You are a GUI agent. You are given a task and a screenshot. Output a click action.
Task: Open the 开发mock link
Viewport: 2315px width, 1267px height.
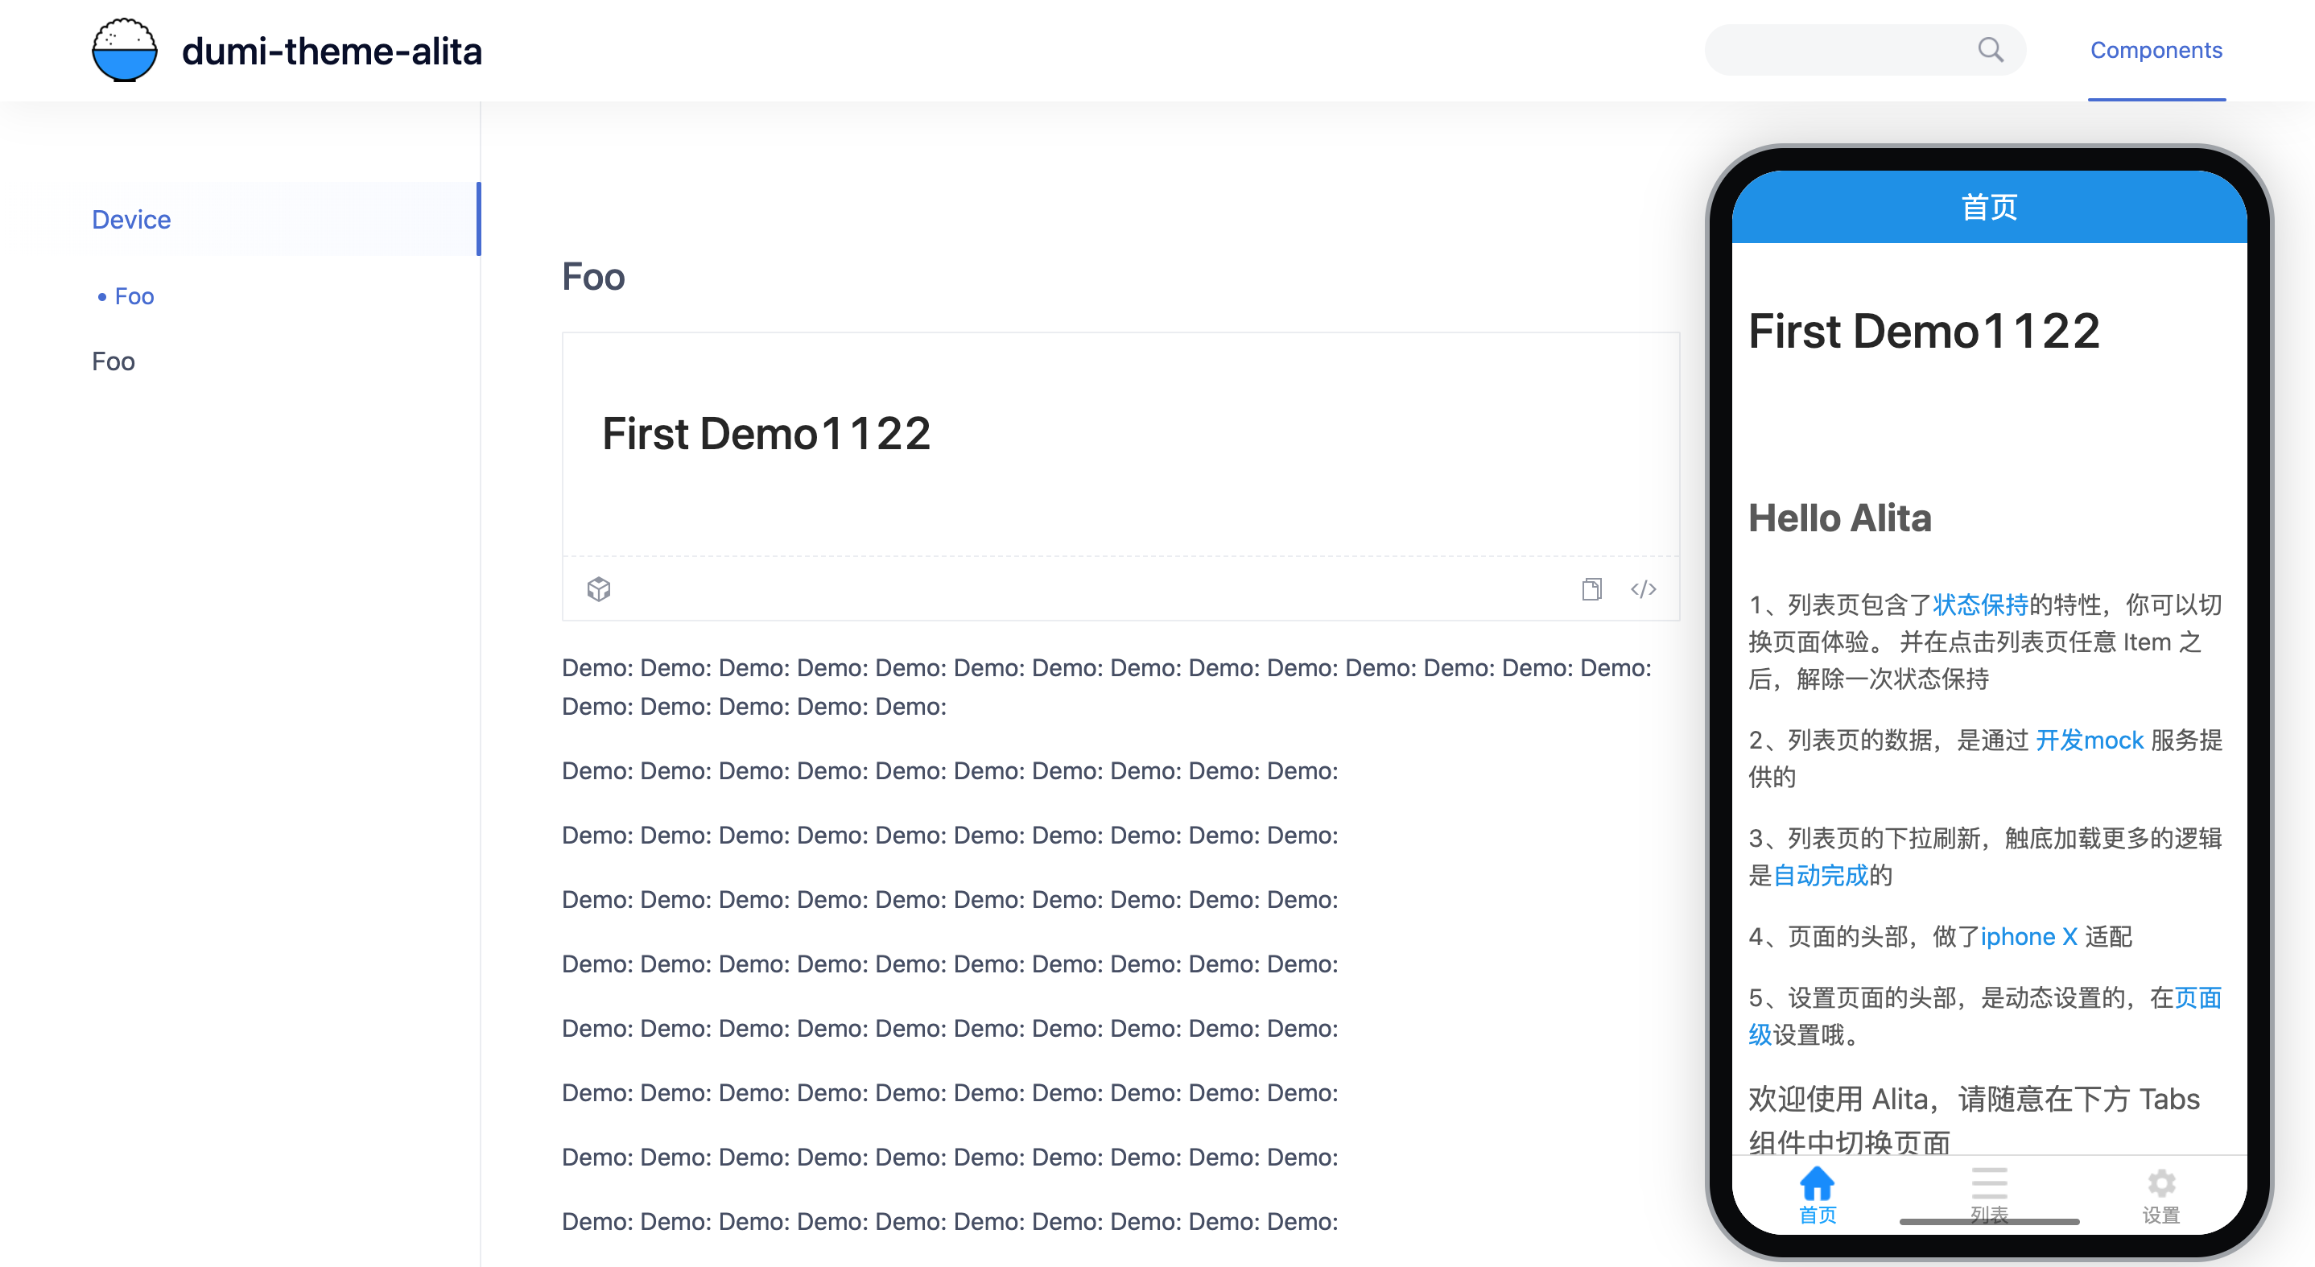(x=2089, y=740)
